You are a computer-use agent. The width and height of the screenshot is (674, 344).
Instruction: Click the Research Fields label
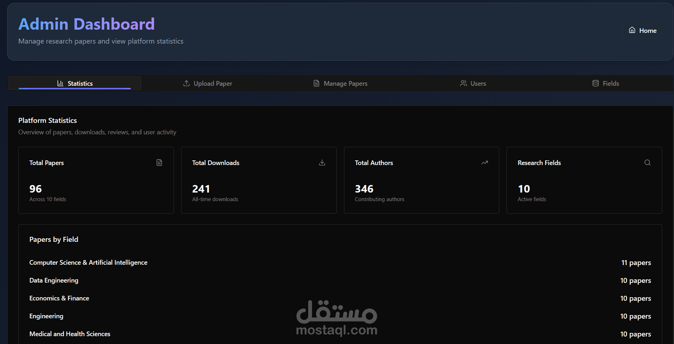tap(539, 163)
